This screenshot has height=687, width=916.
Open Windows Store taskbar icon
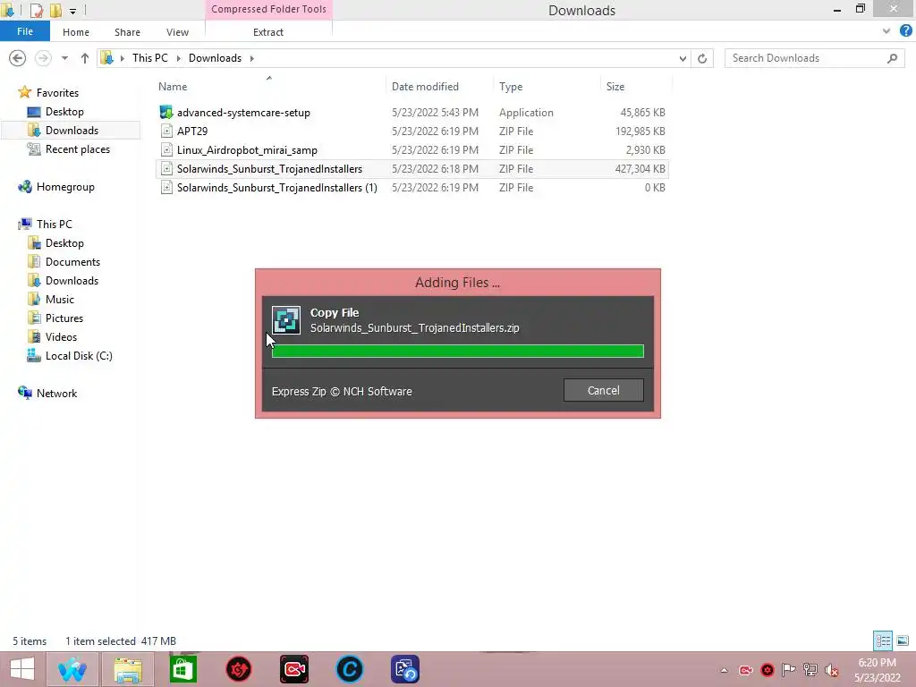coord(182,669)
